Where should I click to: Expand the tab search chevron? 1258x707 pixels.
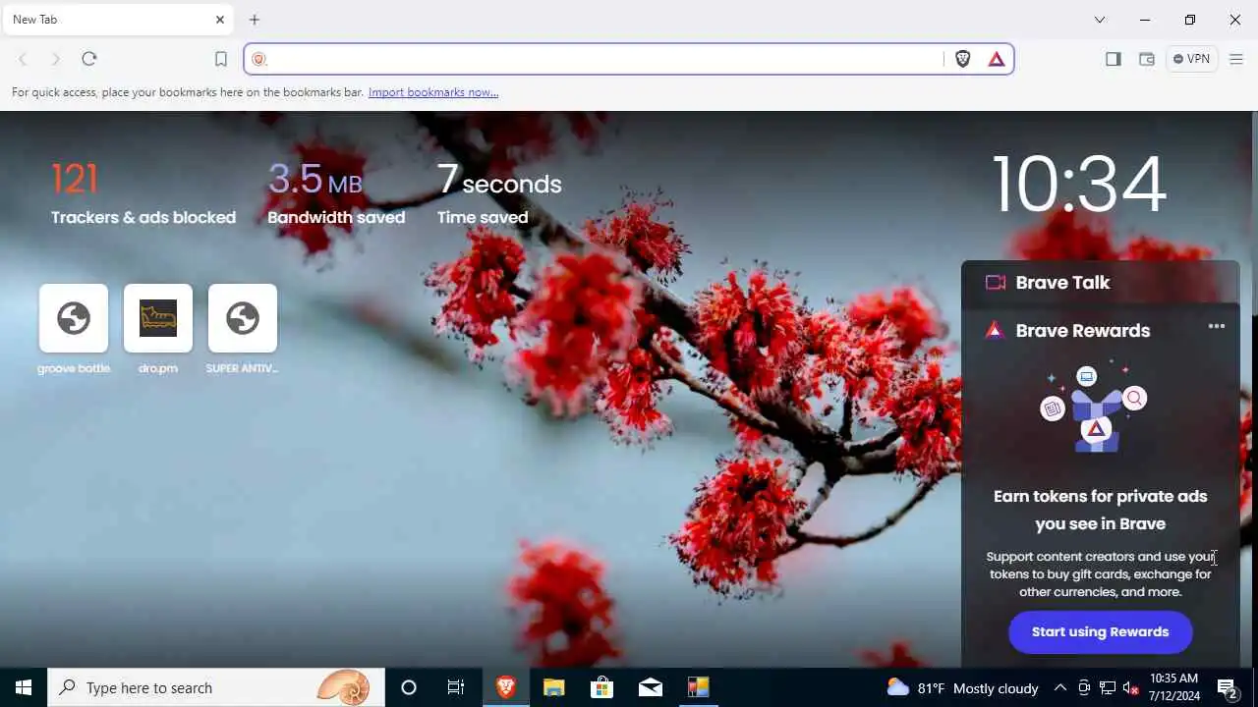click(x=1100, y=20)
